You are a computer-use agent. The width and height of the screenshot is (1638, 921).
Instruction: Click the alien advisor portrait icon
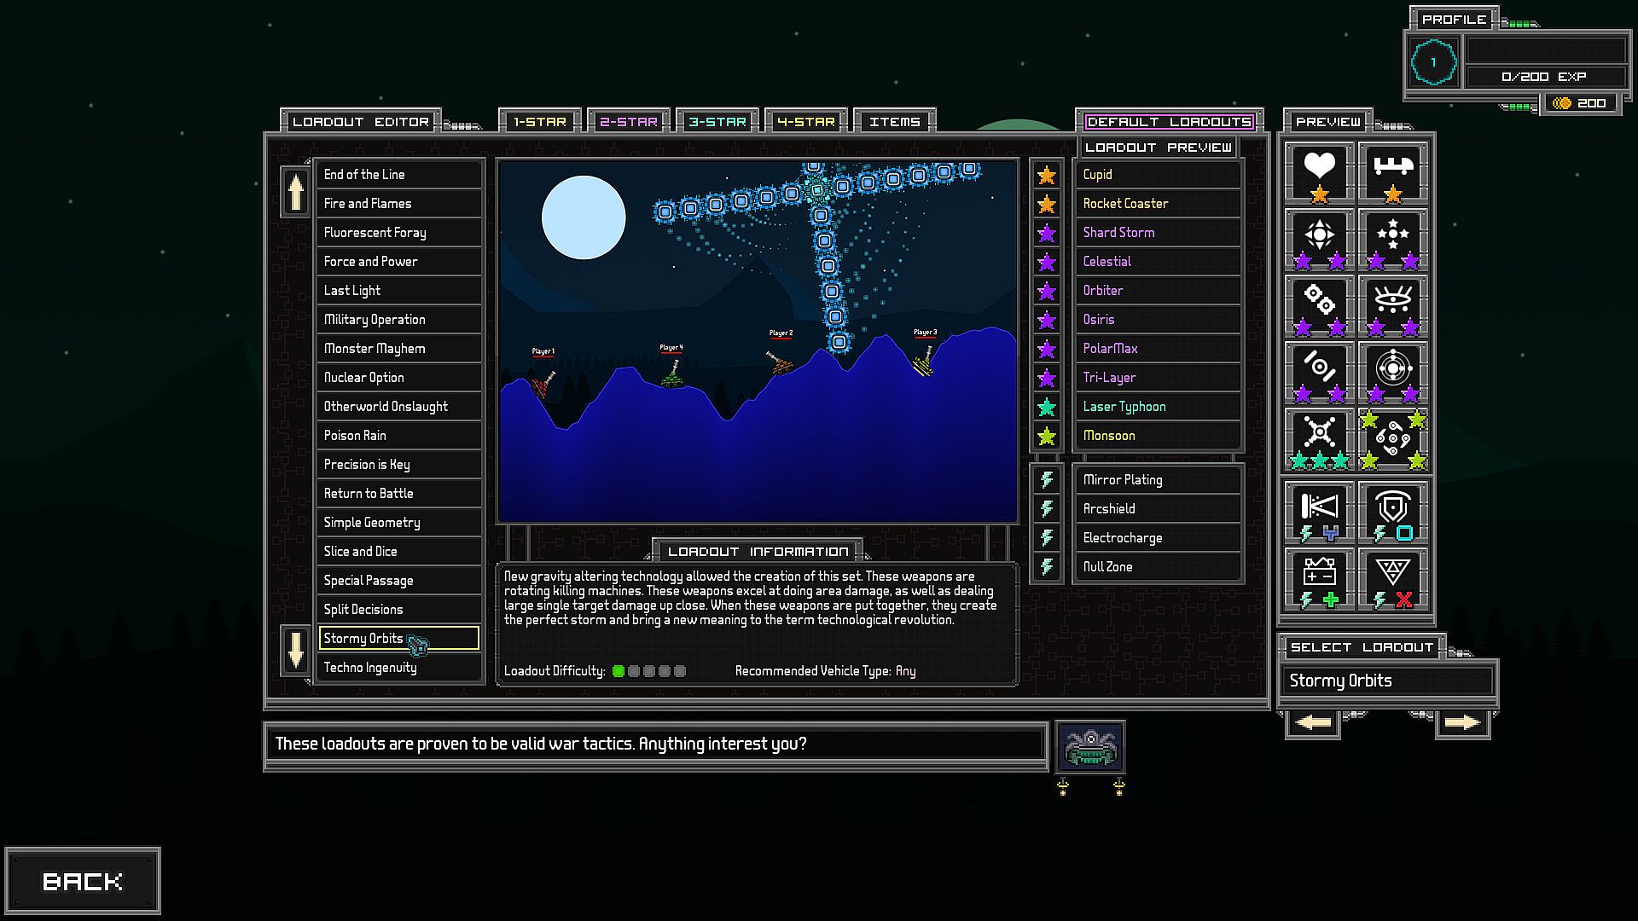(1089, 746)
